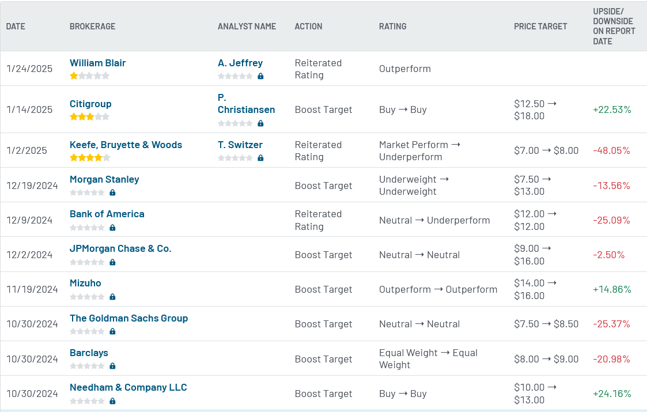Viewport: 647px width, 412px height.
Task: Click the BROKERAGE column header
Action: coord(92,27)
